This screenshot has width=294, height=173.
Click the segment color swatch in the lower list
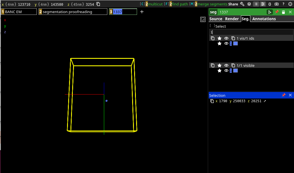pos(235,71)
